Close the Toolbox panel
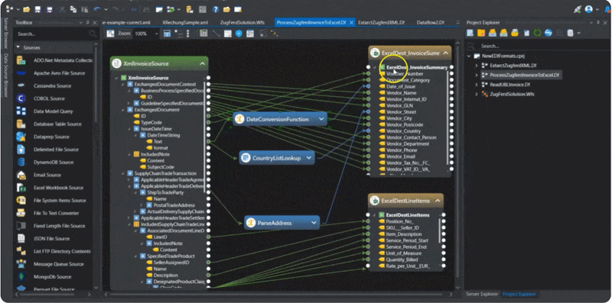This screenshot has height=303, width=612. pyautogui.click(x=94, y=23)
